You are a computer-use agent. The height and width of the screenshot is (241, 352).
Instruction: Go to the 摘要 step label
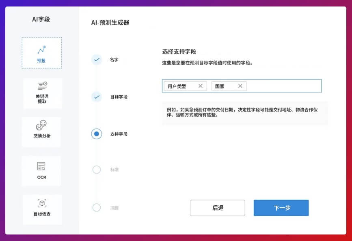pos(114,208)
